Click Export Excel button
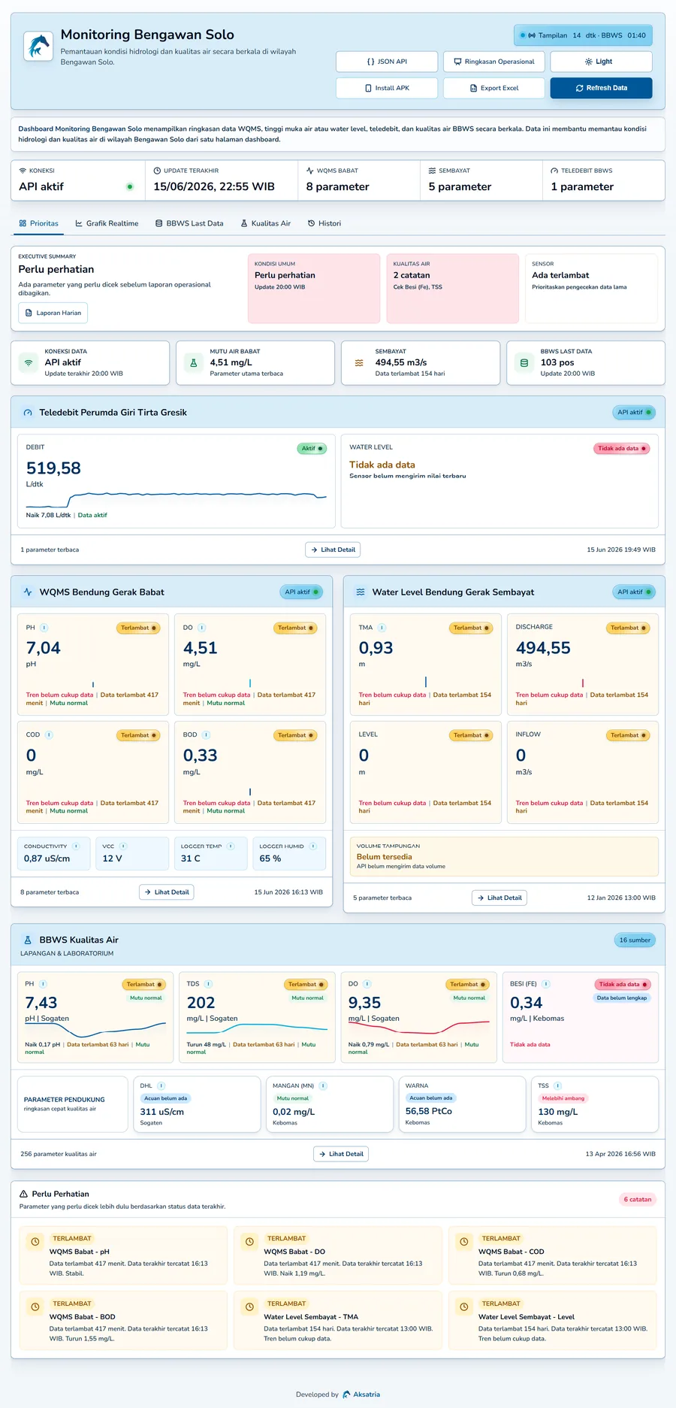 point(493,88)
